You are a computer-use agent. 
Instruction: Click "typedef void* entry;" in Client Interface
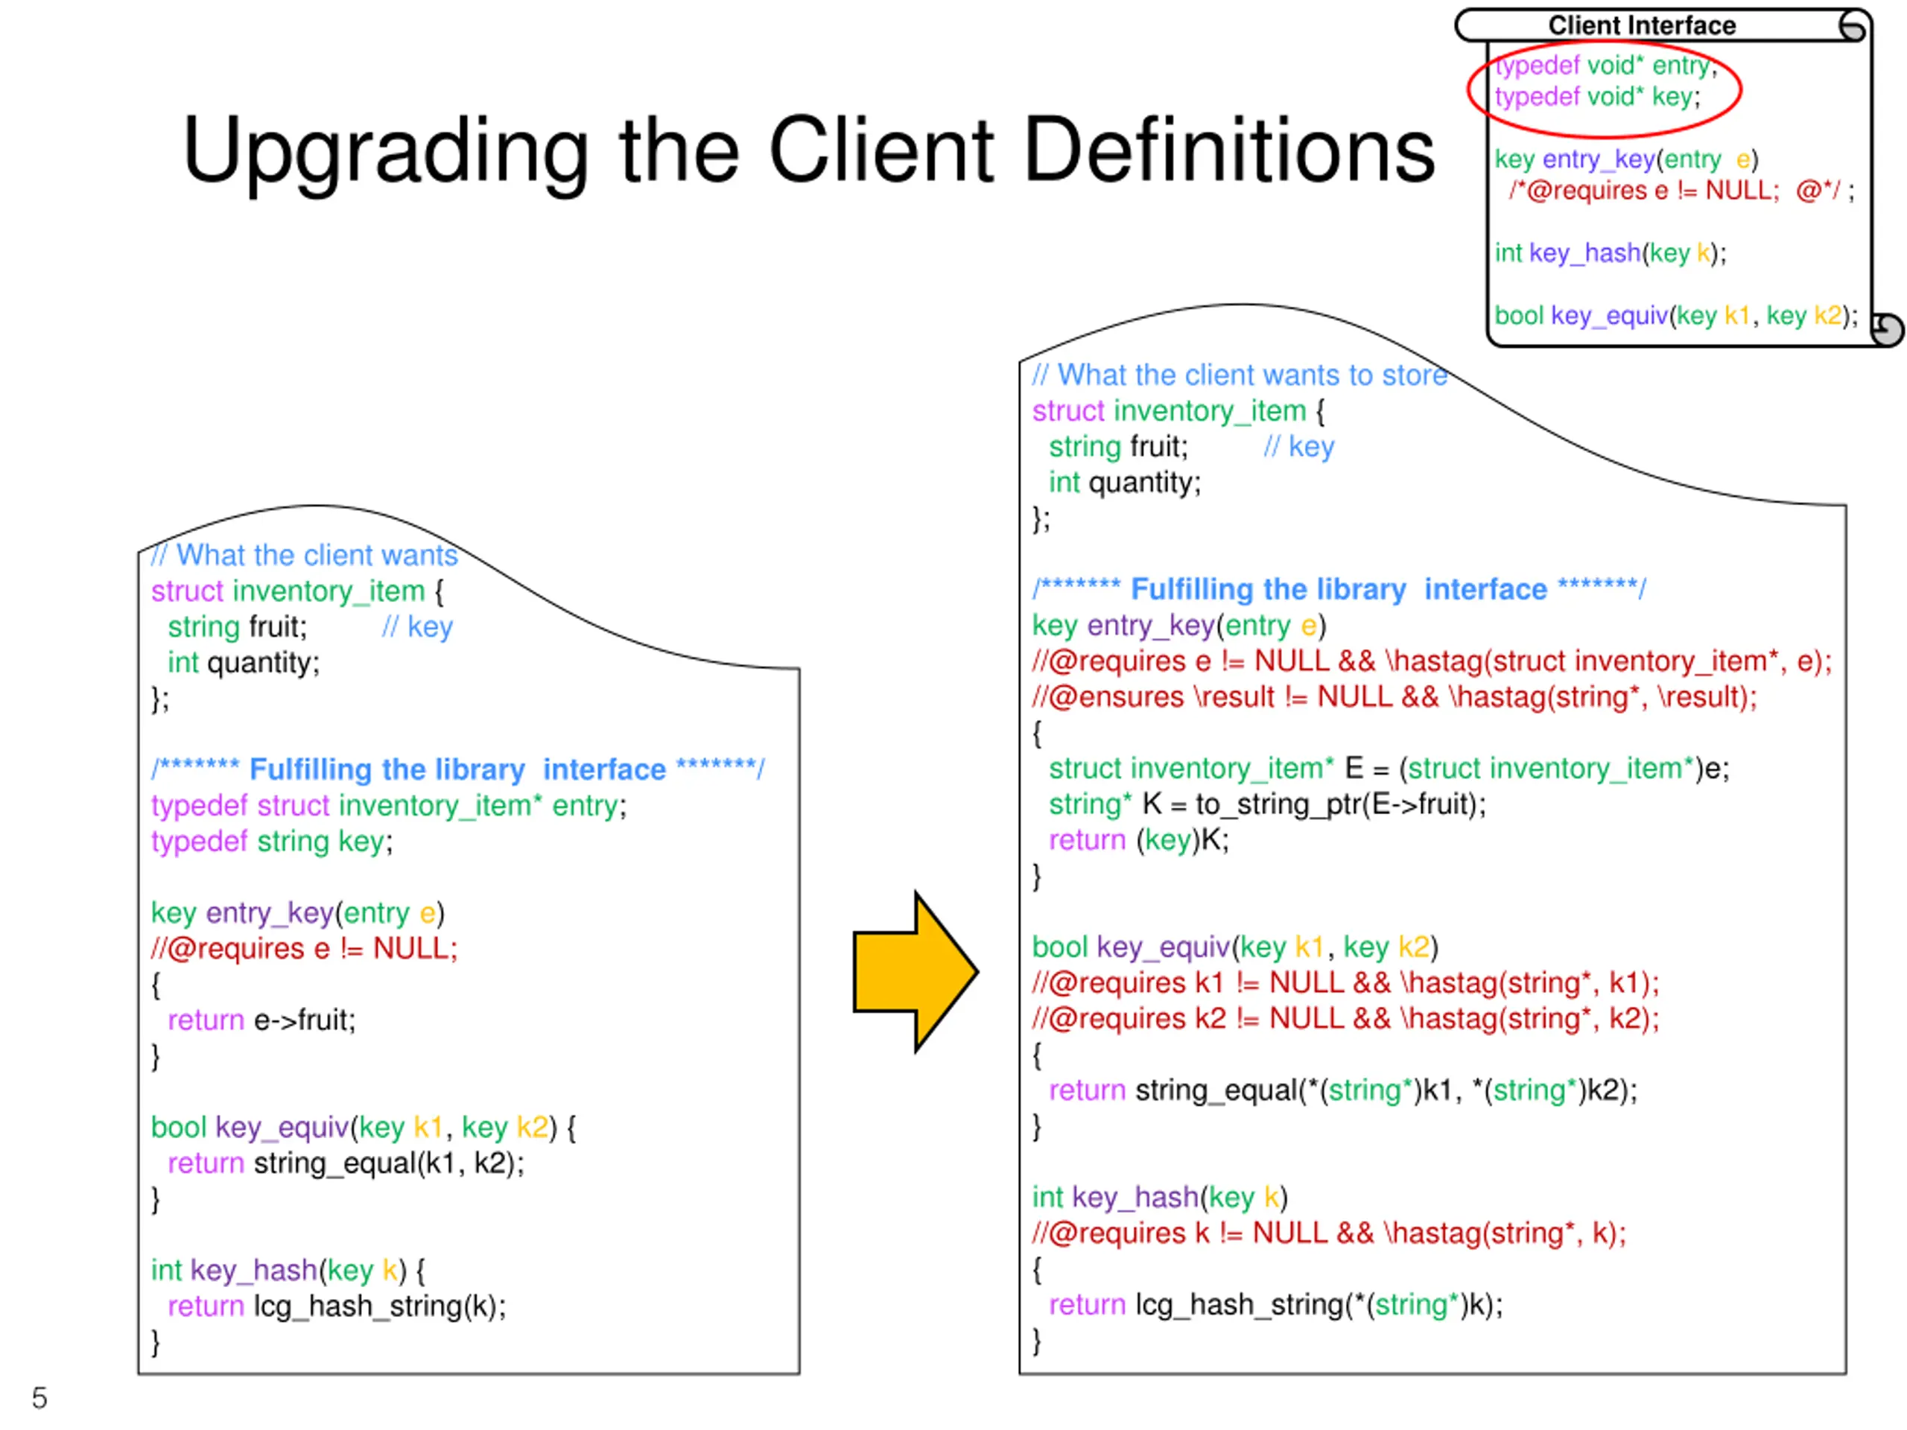pos(1605,65)
